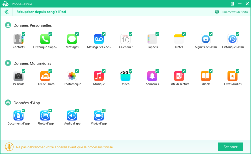Click the no-unplug USB warning icon
Screen dimensions: 251x154
(x=9, y=147)
